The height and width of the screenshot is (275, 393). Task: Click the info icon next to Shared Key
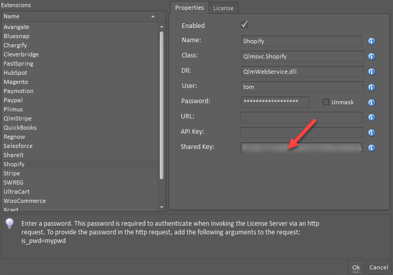372,148
